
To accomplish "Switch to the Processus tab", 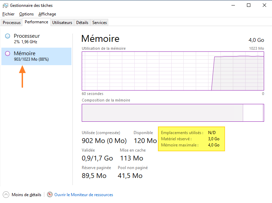I will pos(12,23).
